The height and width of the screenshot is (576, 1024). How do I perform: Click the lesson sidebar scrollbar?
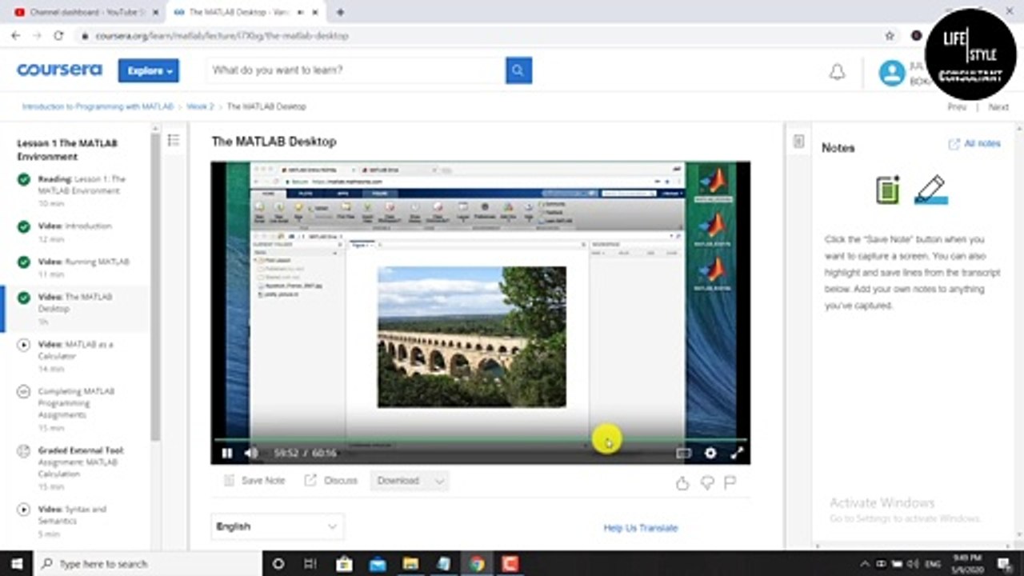tap(155, 288)
